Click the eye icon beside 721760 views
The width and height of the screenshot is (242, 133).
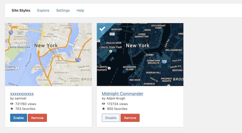(12, 104)
